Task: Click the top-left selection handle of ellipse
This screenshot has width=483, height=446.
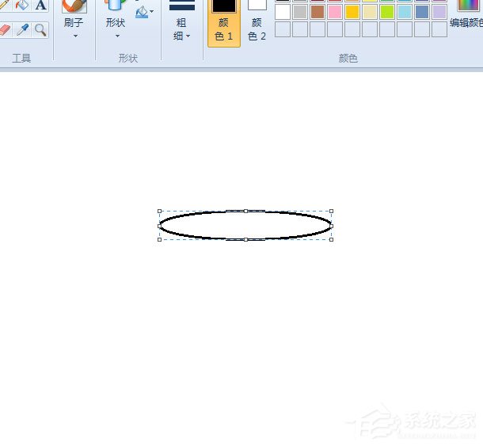Action: click(x=160, y=212)
